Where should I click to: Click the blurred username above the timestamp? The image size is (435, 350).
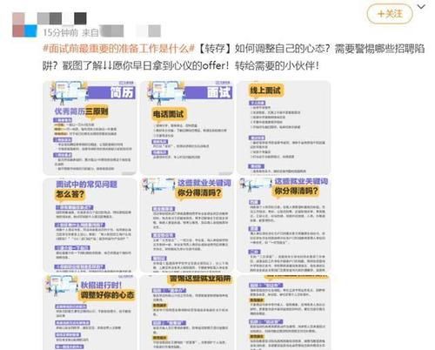(62, 18)
